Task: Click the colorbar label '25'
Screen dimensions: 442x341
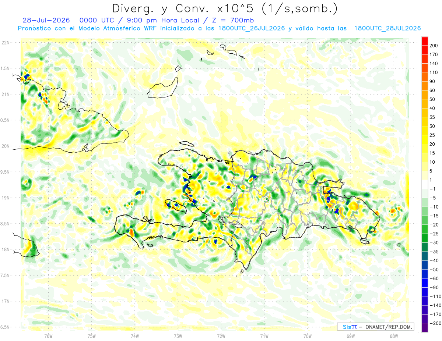Action: [x=433, y=135]
